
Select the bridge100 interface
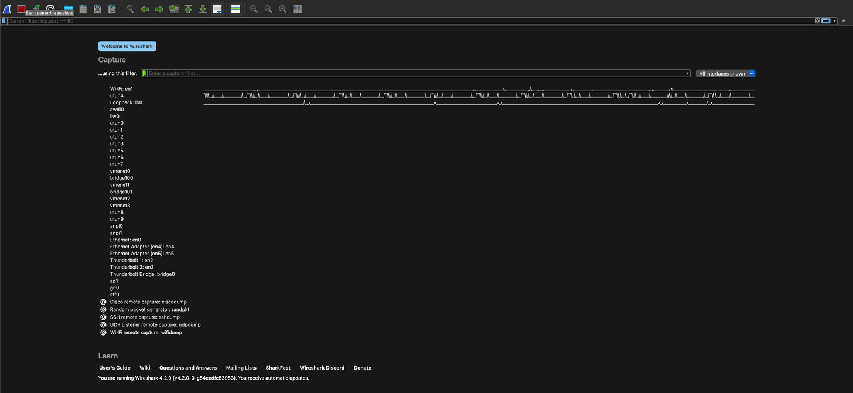click(x=121, y=178)
